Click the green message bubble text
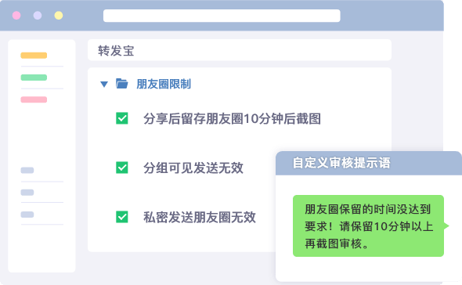462x285 pixels. coord(368,226)
